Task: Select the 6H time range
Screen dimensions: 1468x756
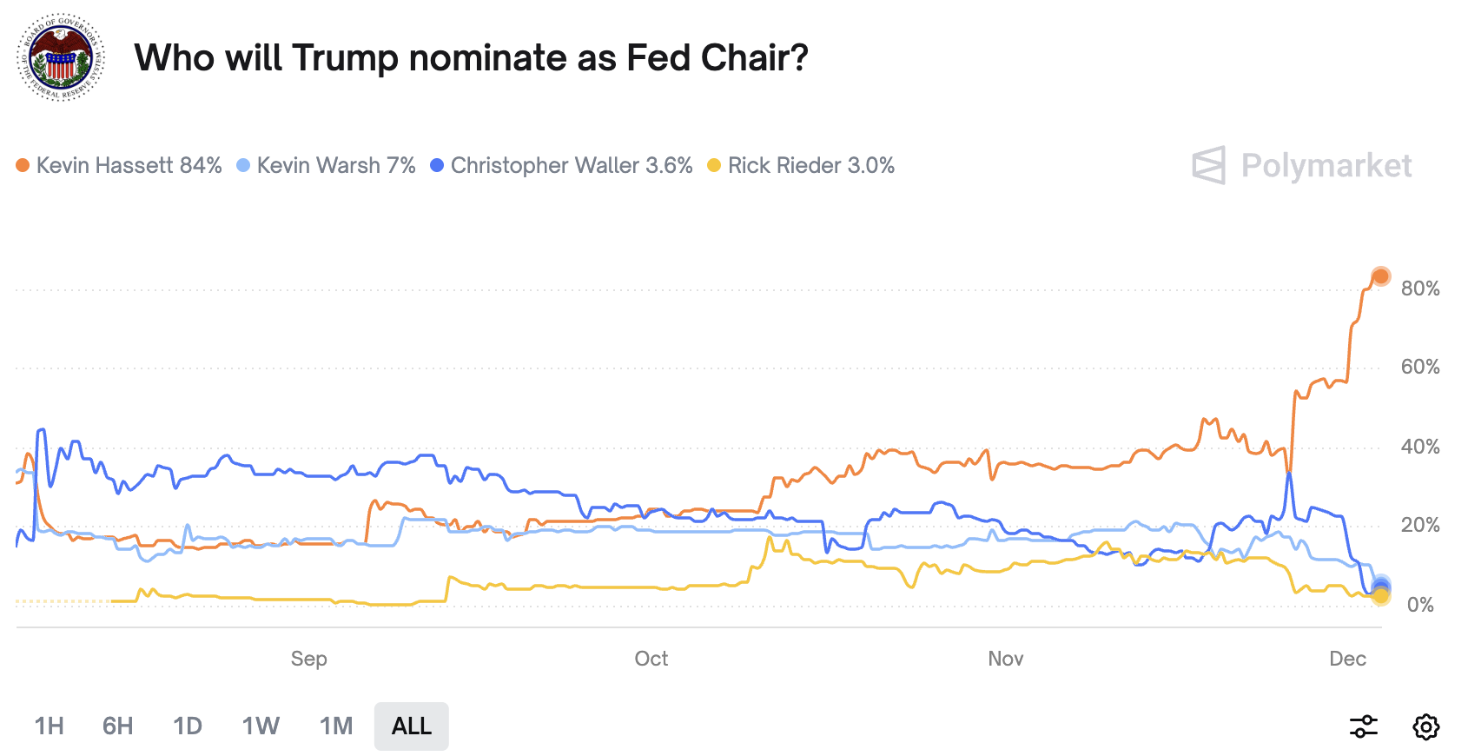Action: coord(118,726)
